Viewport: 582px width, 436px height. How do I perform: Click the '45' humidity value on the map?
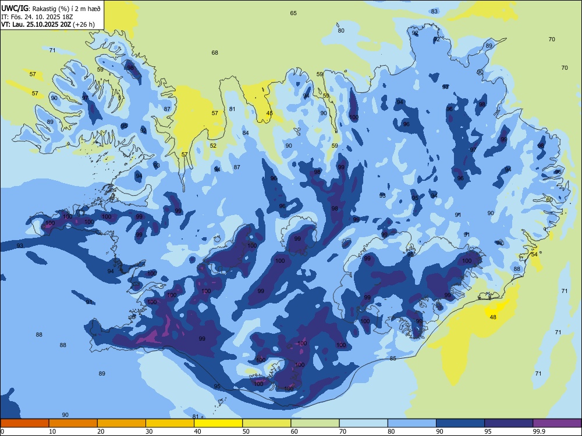tap(269, 113)
